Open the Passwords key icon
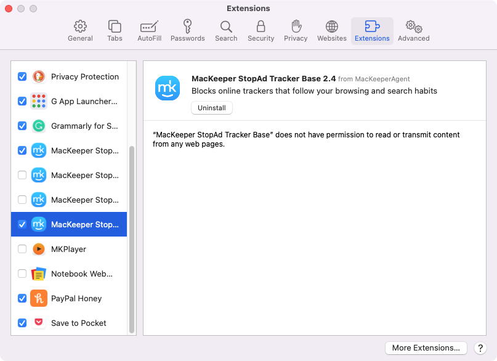This screenshot has height=361, width=497. (x=187, y=26)
